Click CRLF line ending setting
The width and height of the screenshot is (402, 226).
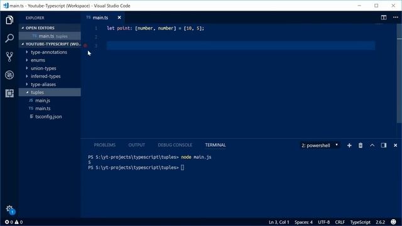click(x=340, y=222)
